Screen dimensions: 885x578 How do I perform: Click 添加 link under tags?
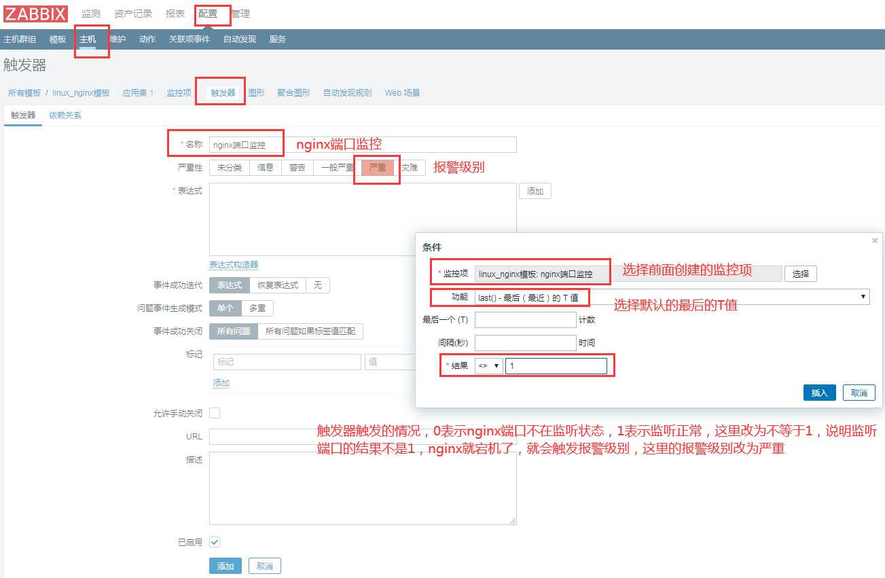pos(221,384)
